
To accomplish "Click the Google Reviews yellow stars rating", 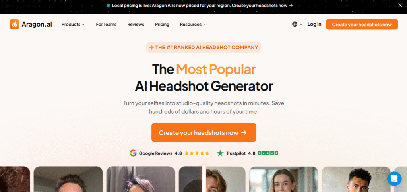I will [197, 153].
